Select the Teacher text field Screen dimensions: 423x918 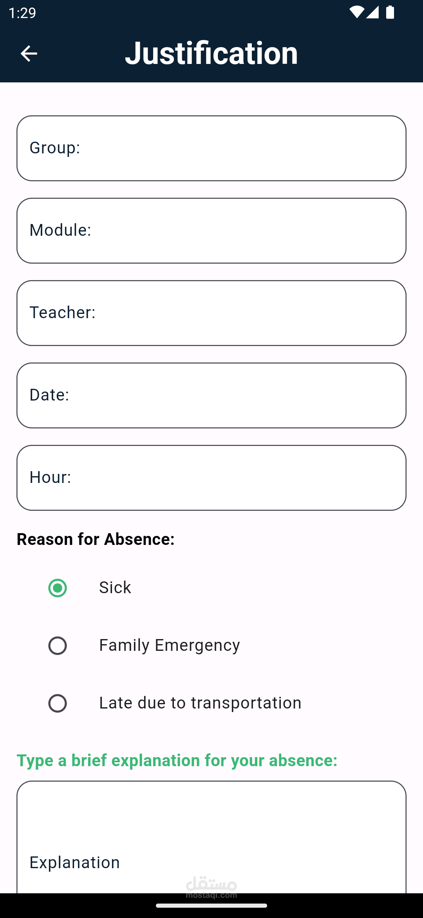click(211, 313)
